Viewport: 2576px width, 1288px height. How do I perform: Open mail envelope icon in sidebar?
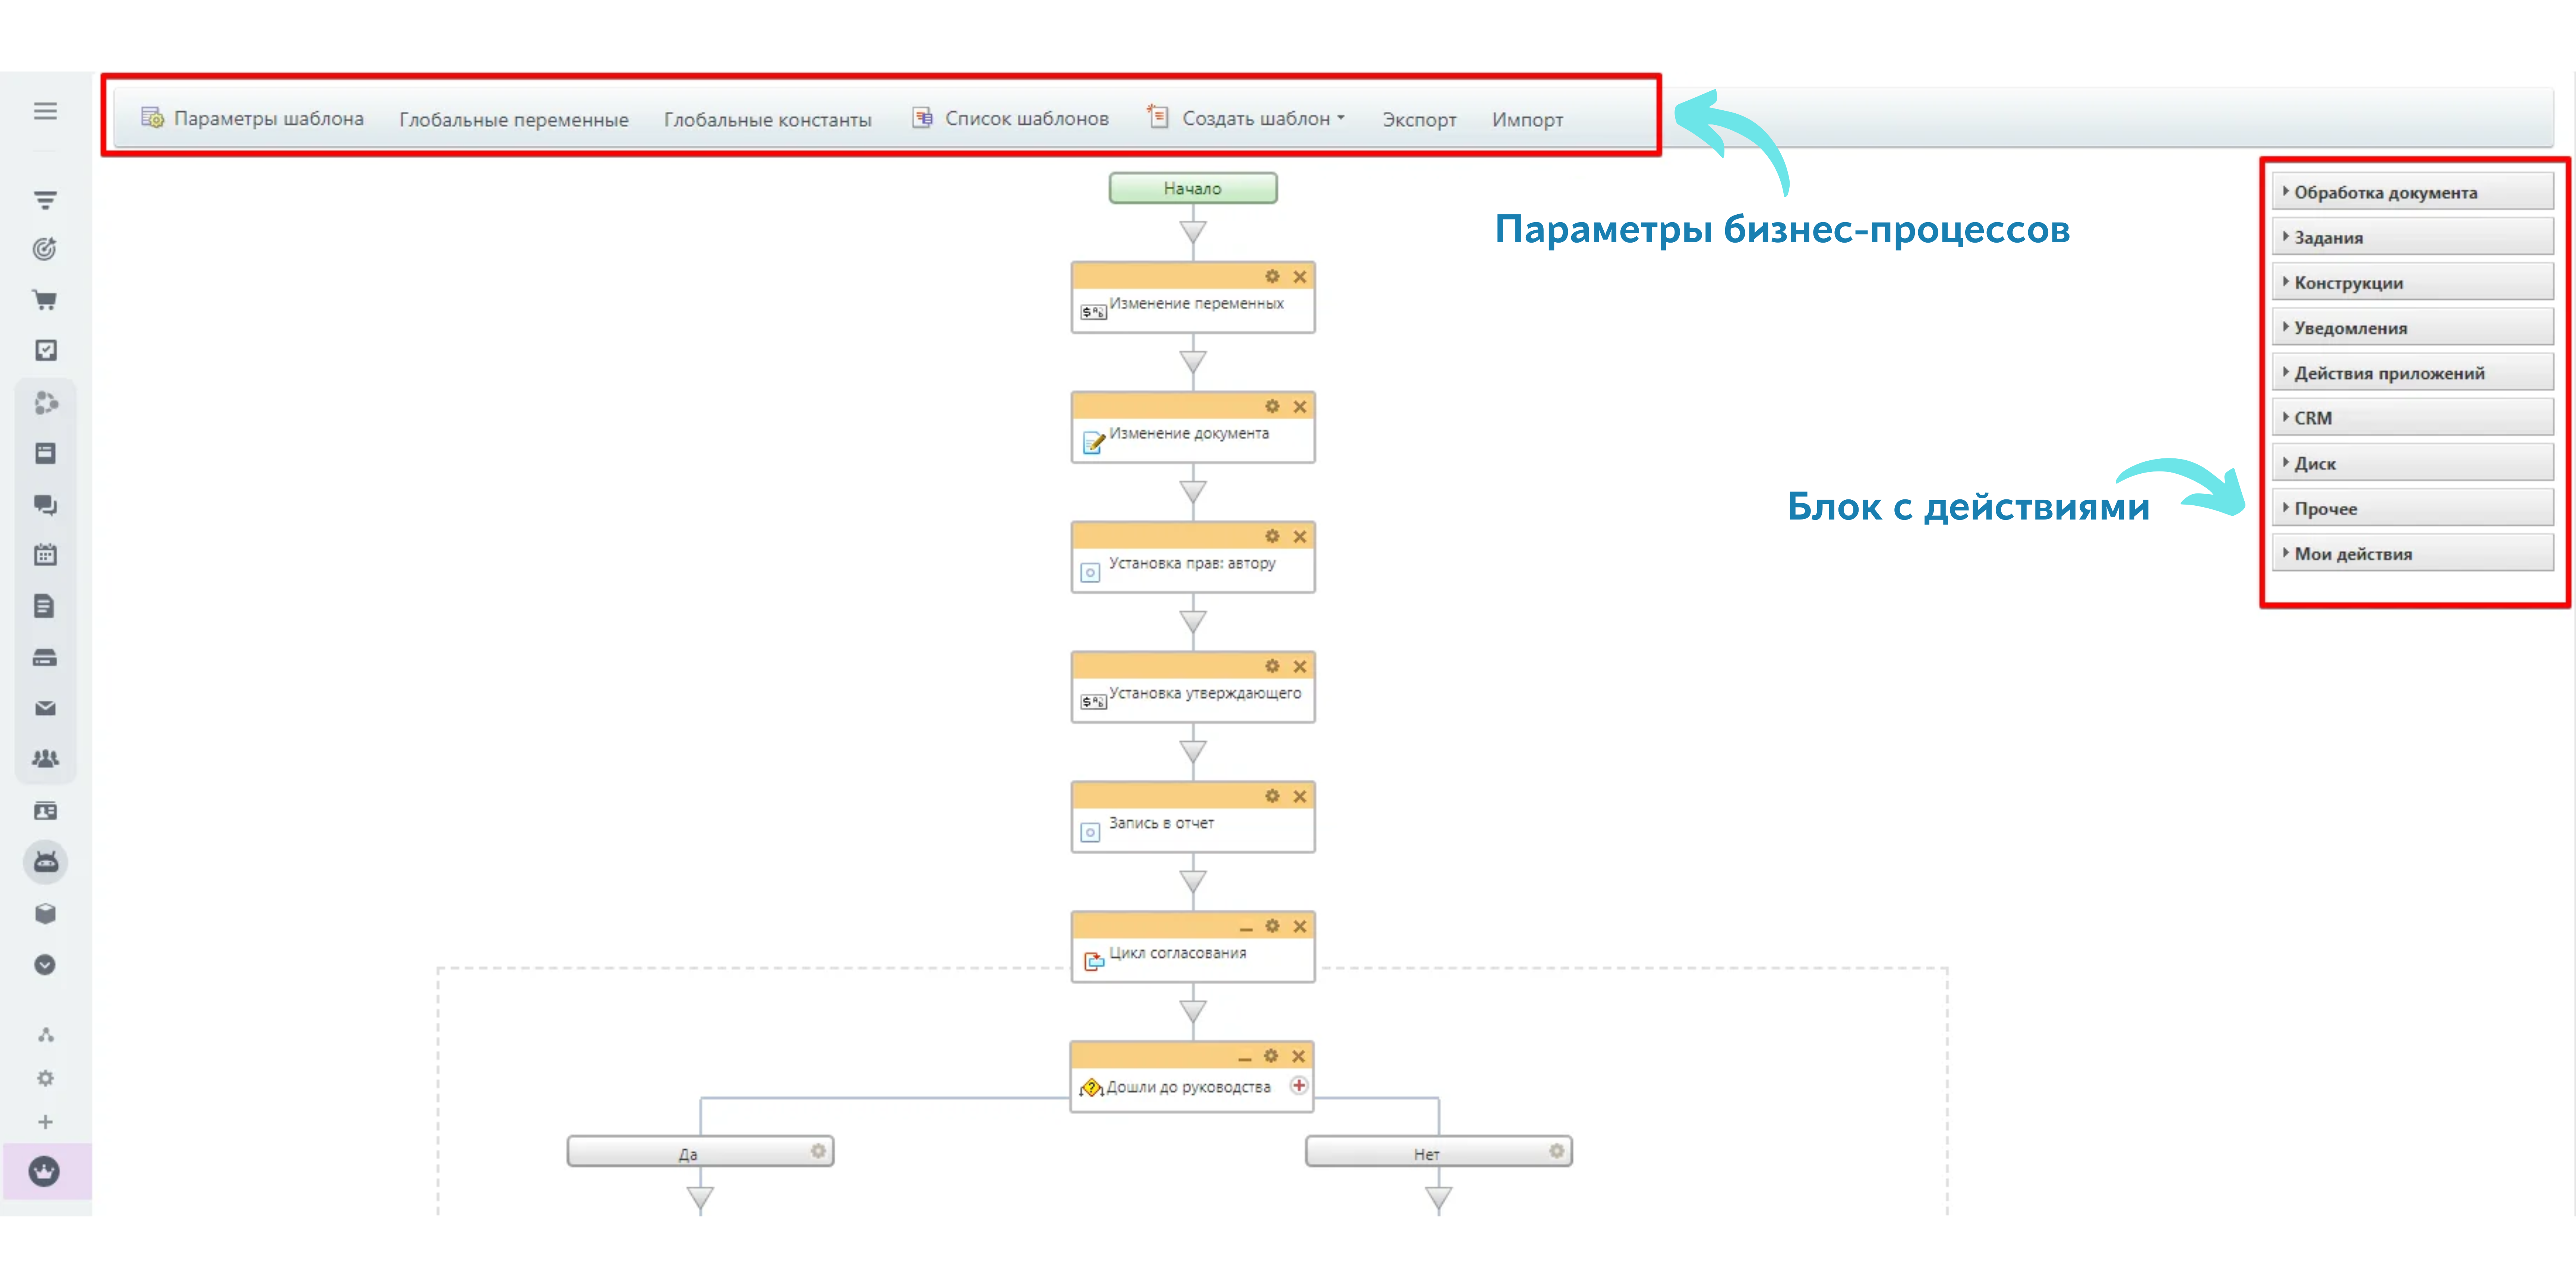45,708
